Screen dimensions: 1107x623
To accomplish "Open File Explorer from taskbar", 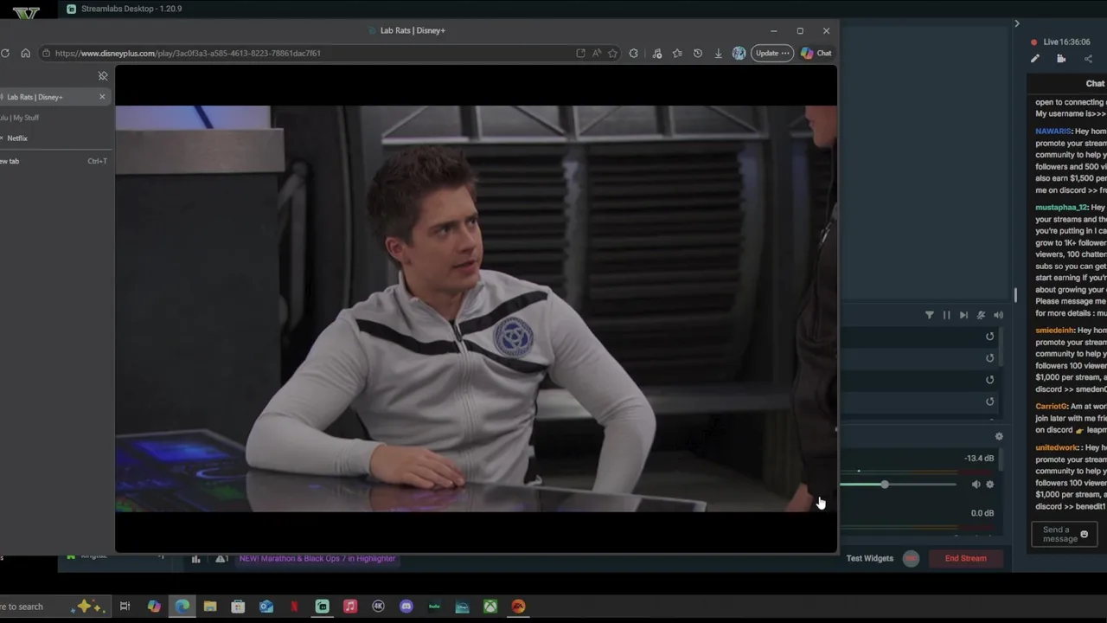I will point(210,607).
